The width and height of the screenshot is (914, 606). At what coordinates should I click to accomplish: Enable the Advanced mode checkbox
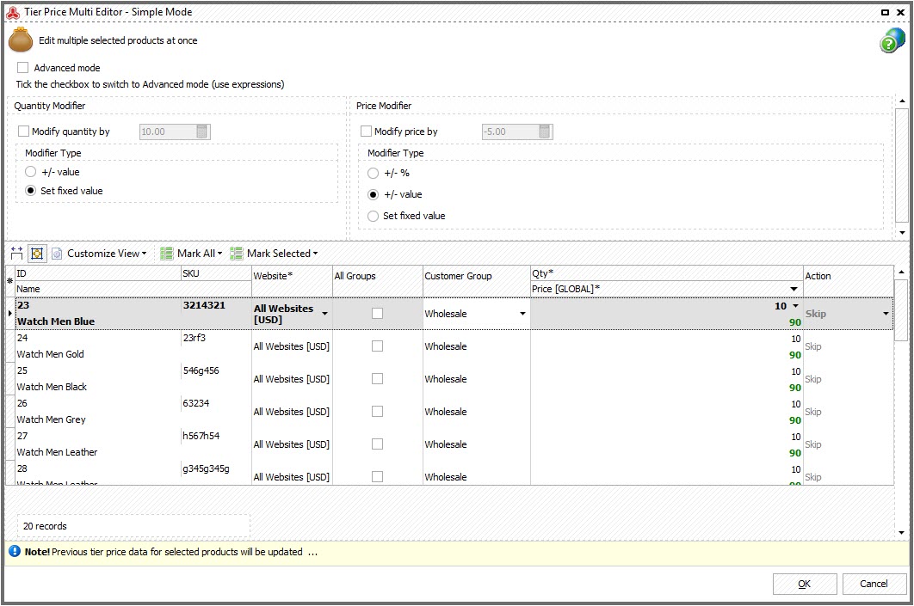[22, 68]
